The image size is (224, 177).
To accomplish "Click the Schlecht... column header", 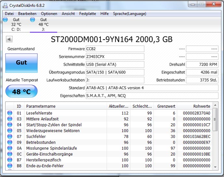I will 142,106.
